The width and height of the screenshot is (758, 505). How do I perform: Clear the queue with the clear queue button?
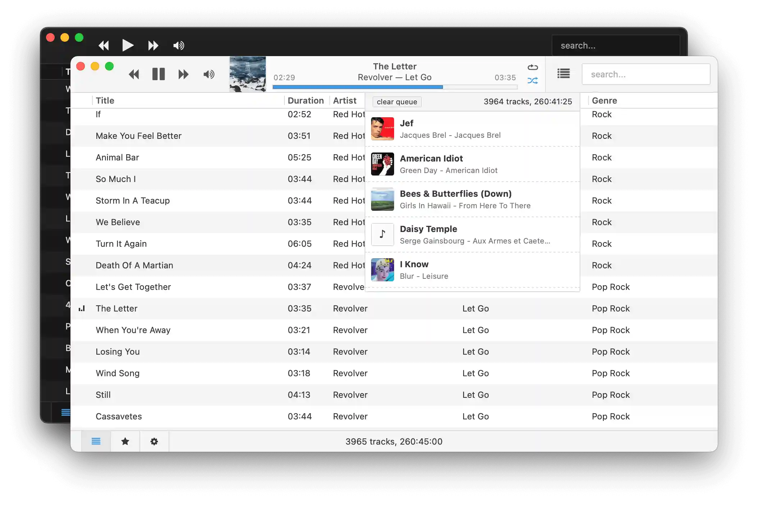click(397, 102)
